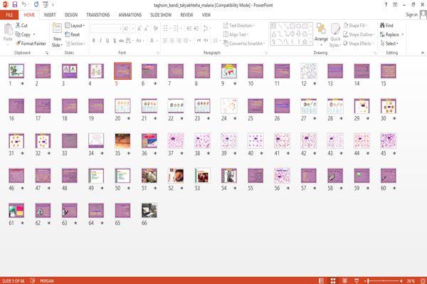The image size is (427, 284).
Task: Toggle Align Right
Action: 179,41
